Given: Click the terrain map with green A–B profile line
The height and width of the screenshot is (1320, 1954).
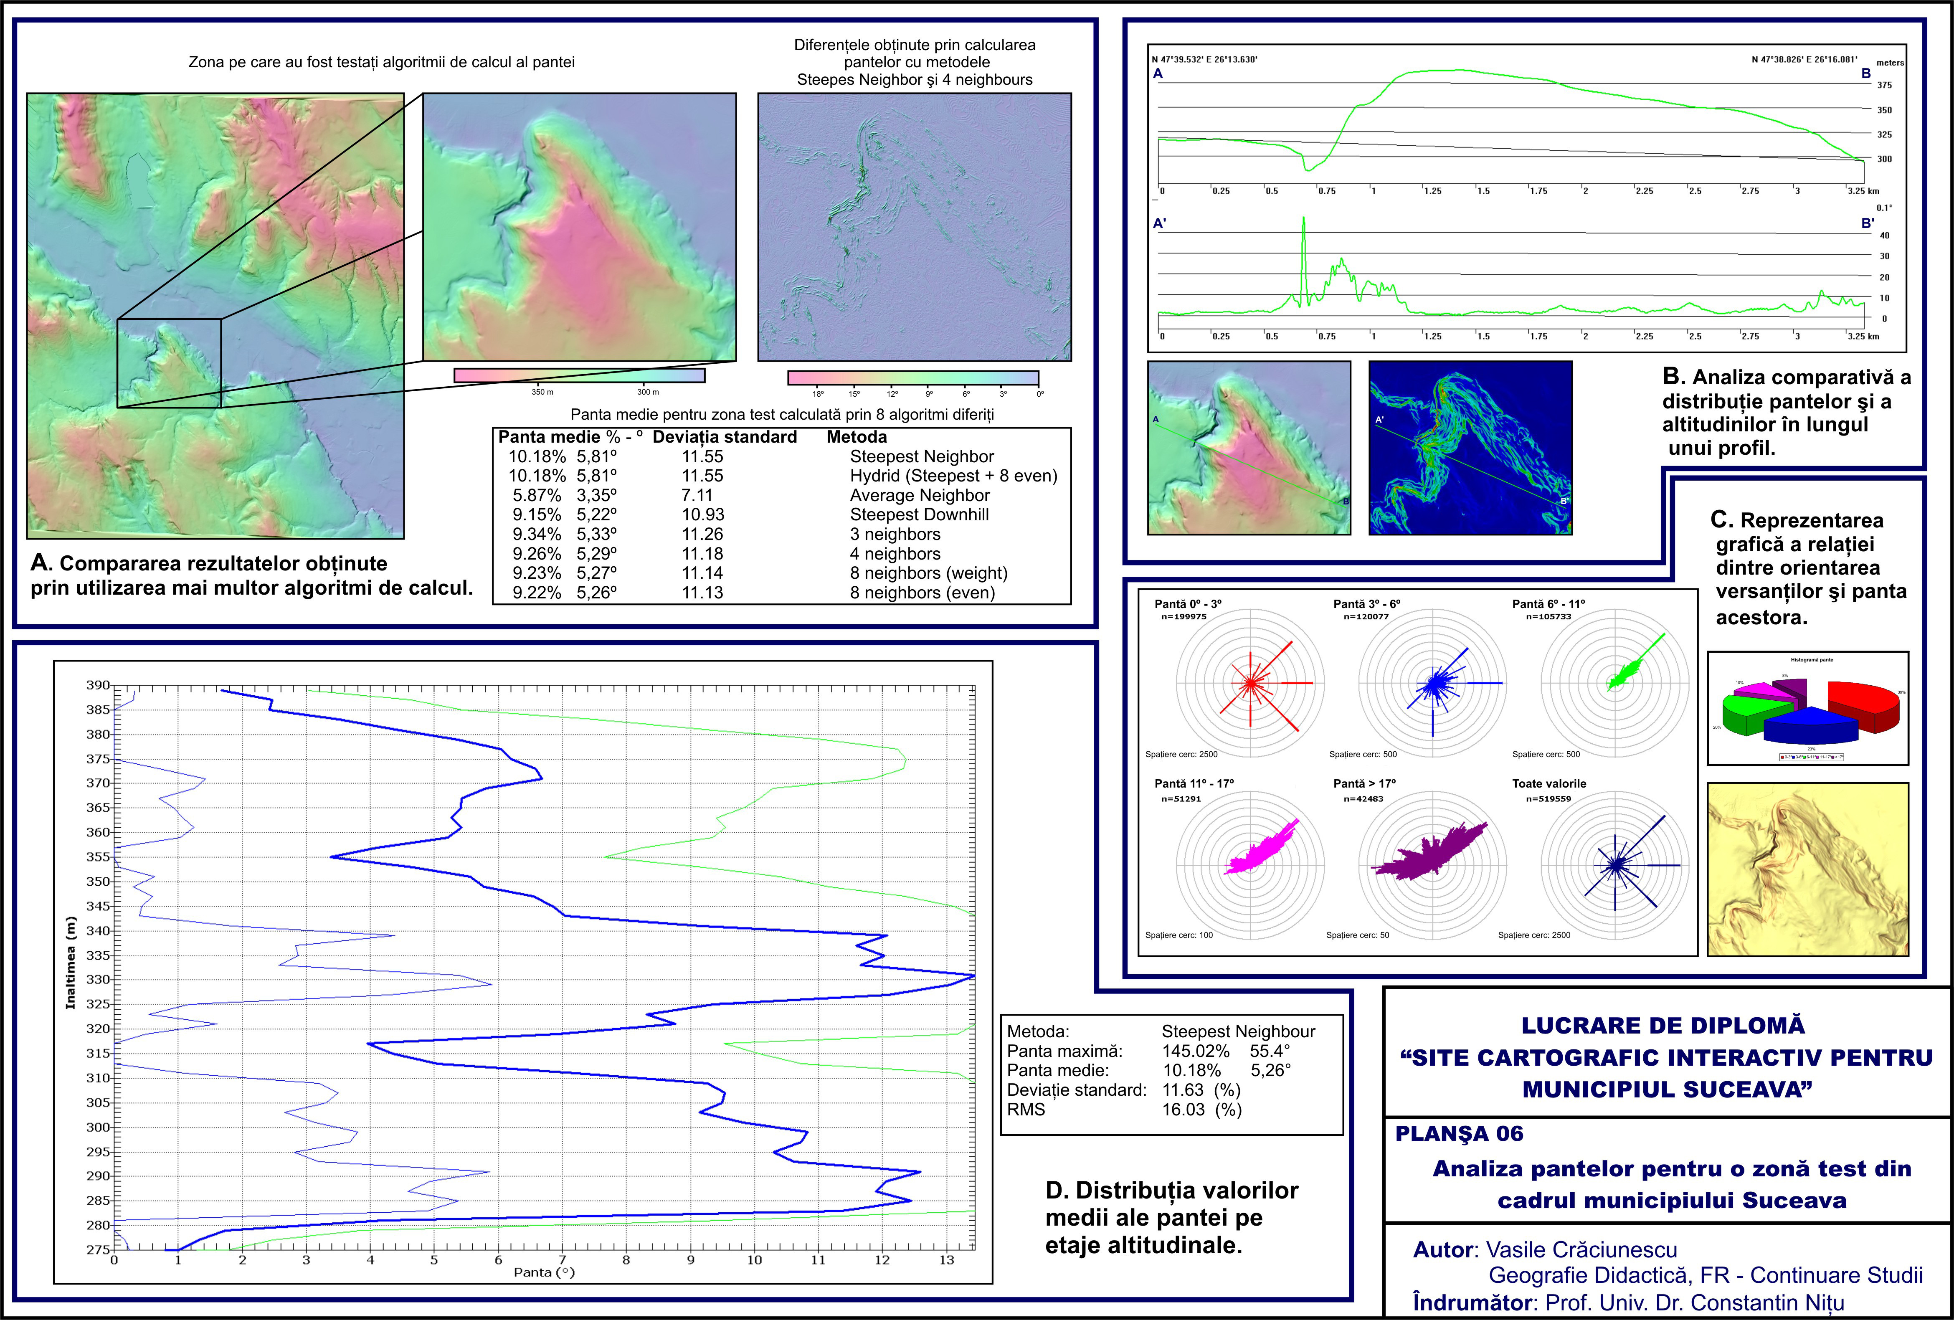Looking at the screenshot, I should (x=1249, y=448).
